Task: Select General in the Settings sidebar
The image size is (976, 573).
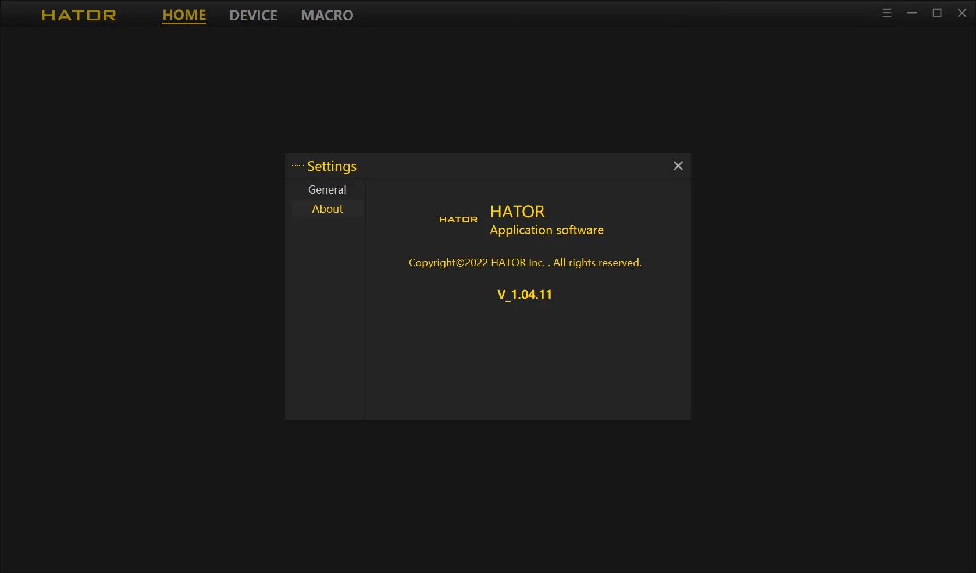Action: coord(327,189)
